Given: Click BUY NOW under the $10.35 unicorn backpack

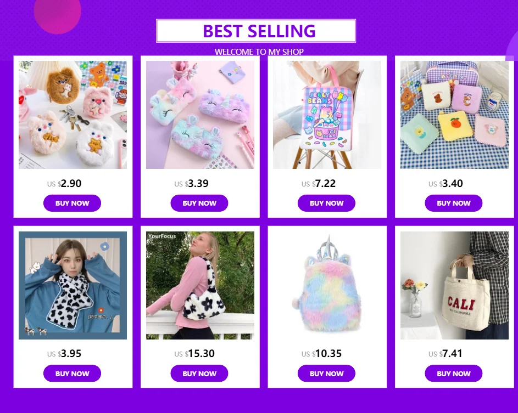Looking at the screenshot, I should click(x=326, y=374).
